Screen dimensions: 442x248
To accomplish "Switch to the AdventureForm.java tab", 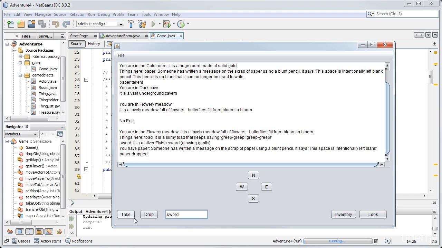I will (123, 36).
